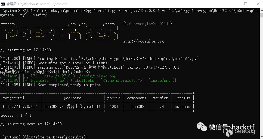Click the 'BeeCMS' component cell

pos(138,107)
